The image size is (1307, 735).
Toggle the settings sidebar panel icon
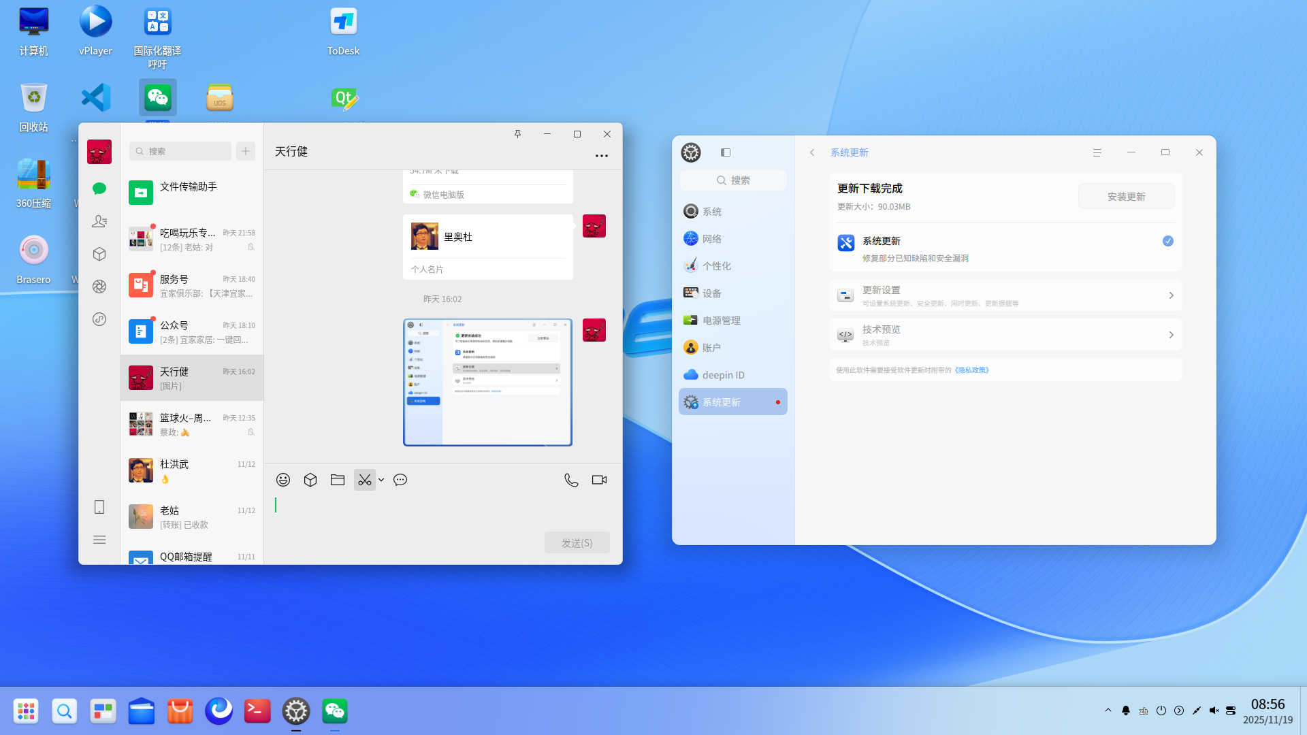tap(726, 152)
